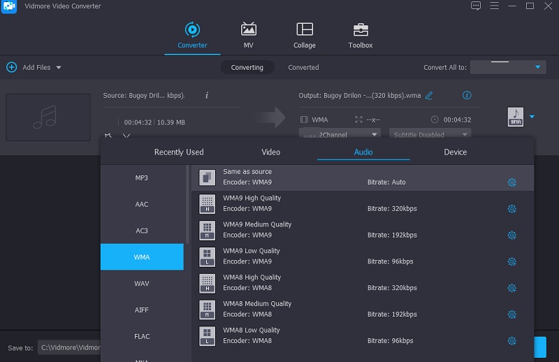Open the 2Channel audio dropdown
This screenshot has width=559, height=362.
tap(340, 134)
